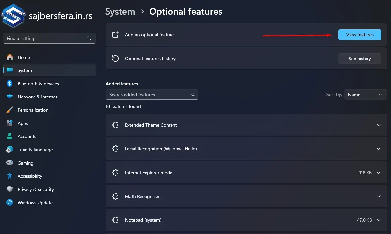
Task: Open the Apps settings section
Action: [23, 123]
